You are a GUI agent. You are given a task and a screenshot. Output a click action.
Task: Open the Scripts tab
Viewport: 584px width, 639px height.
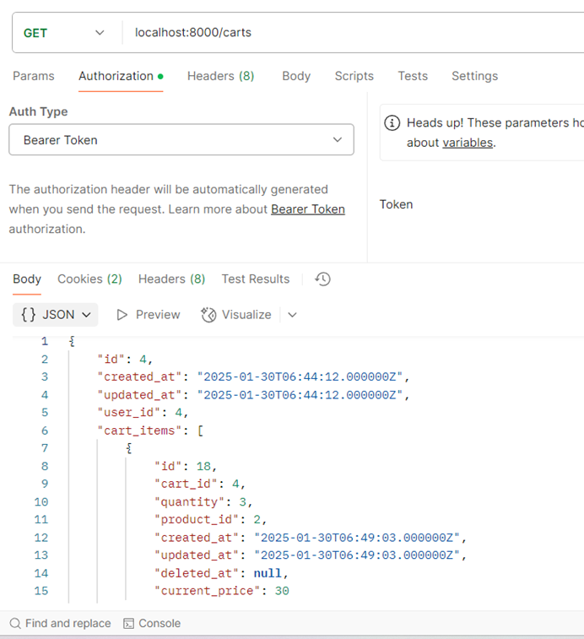[354, 76]
